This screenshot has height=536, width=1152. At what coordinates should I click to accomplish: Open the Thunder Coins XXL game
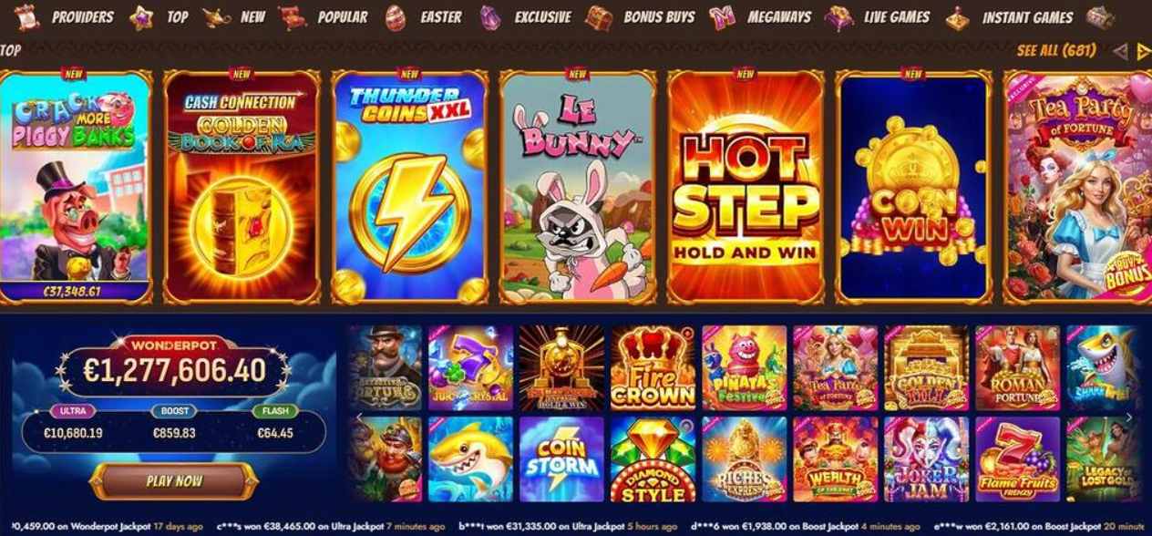[410, 187]
